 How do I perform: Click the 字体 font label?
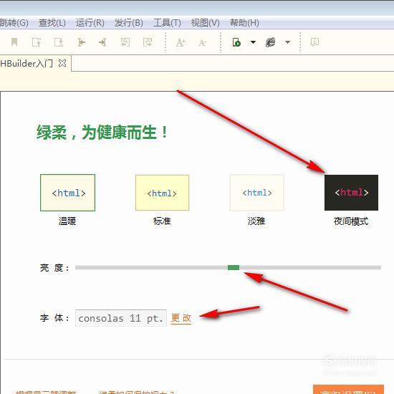click(54, 318)
